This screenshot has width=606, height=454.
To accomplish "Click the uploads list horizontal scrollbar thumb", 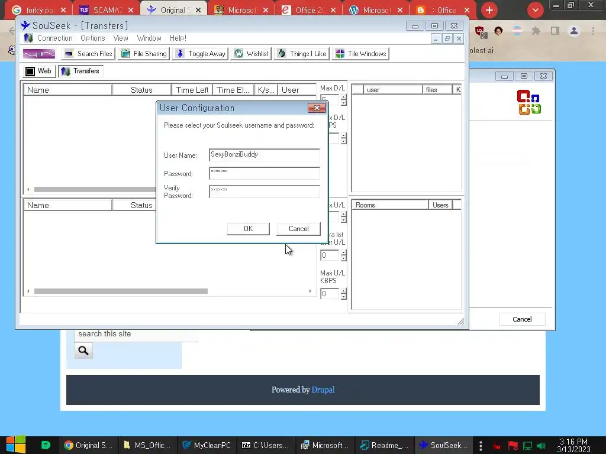I will [x=121, y=291].
